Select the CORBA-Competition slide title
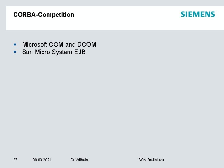Image resolution: width=224 pixels, height=168 pixels. click(x=44, y=15)
